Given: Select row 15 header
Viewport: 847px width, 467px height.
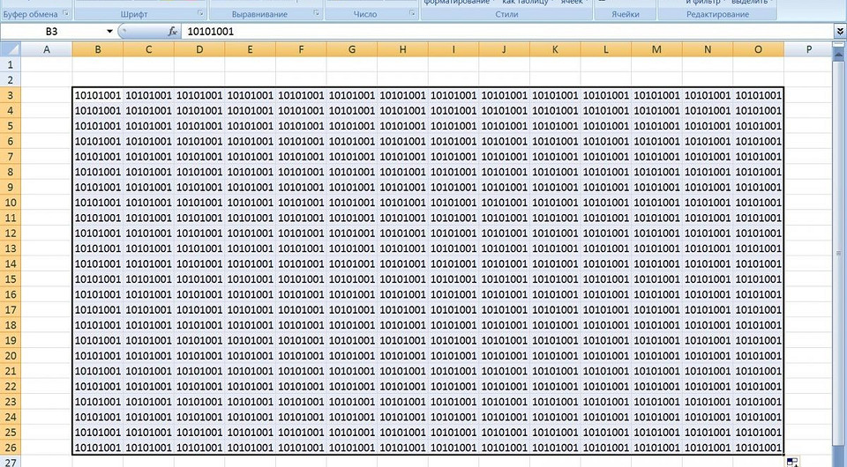Looking at the screenshot, I should point(10,294).
